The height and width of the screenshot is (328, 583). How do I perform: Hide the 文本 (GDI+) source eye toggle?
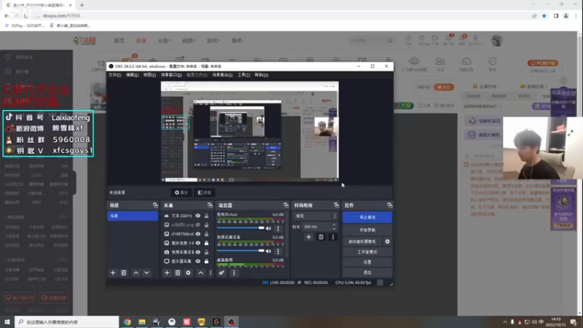point(197,216)
